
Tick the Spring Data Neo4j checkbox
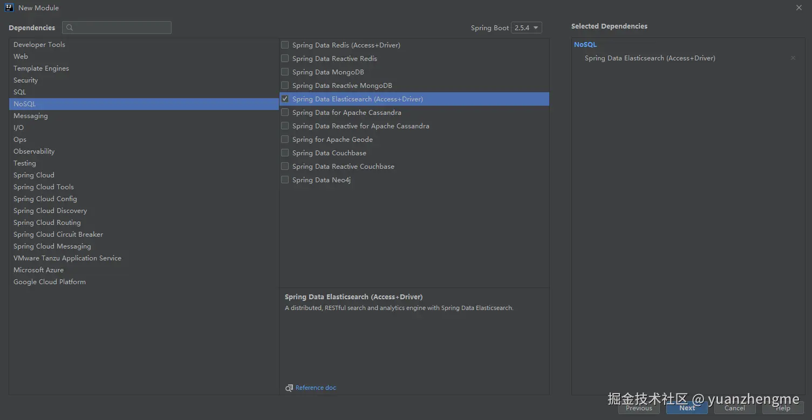(285, 180)
